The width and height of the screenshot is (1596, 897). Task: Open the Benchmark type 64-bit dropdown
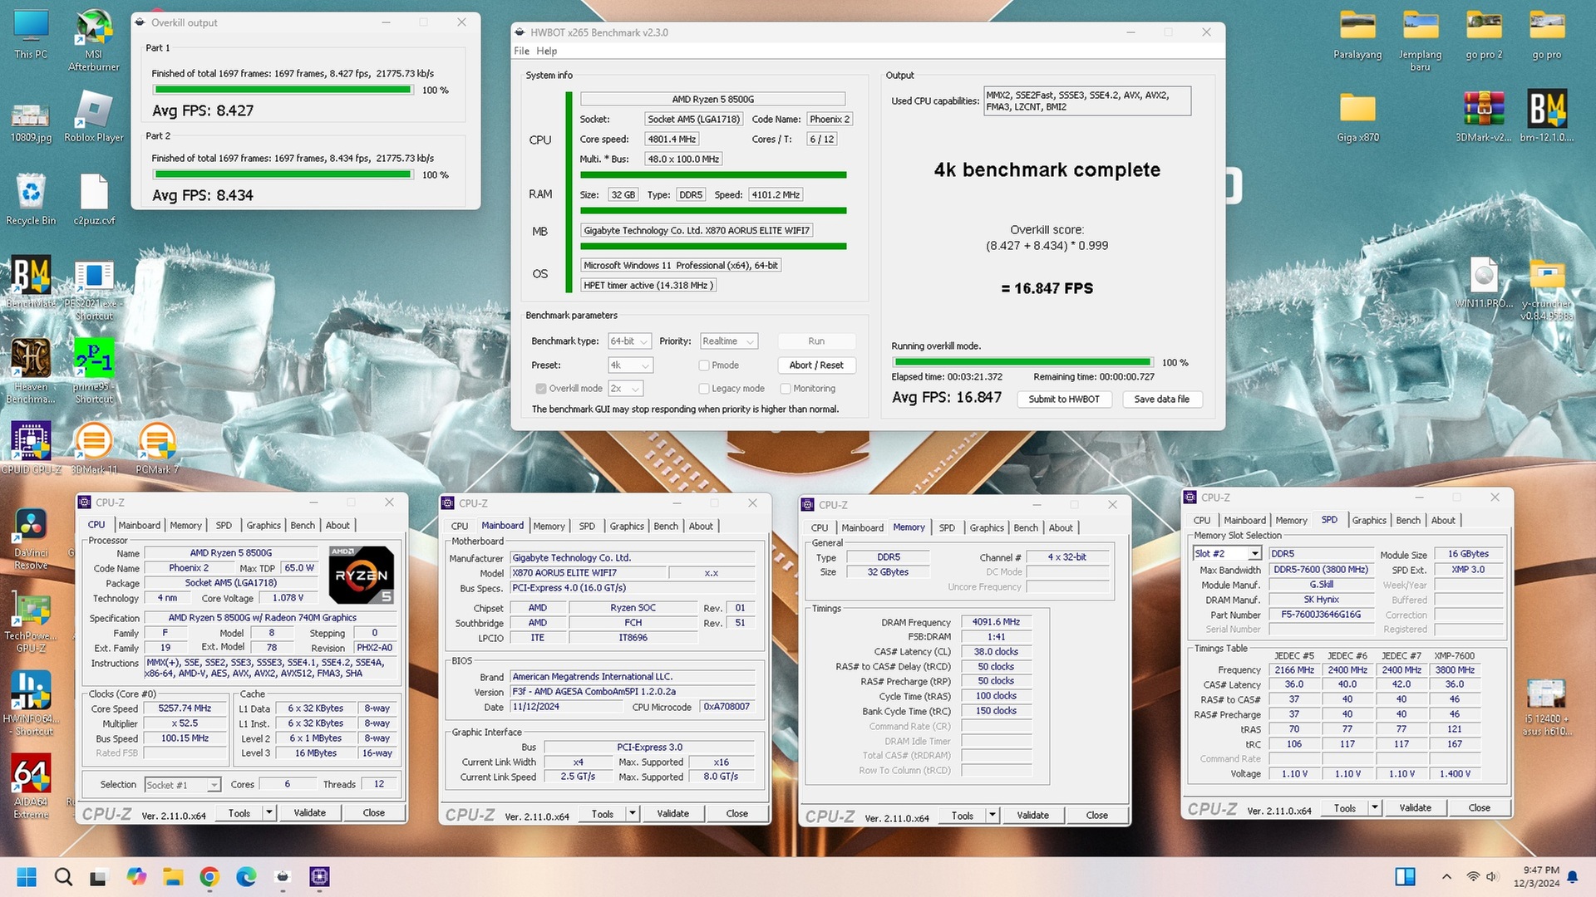coord(628,341)
